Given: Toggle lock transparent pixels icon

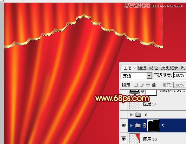Looking at the screenshot, I should 136,85.
